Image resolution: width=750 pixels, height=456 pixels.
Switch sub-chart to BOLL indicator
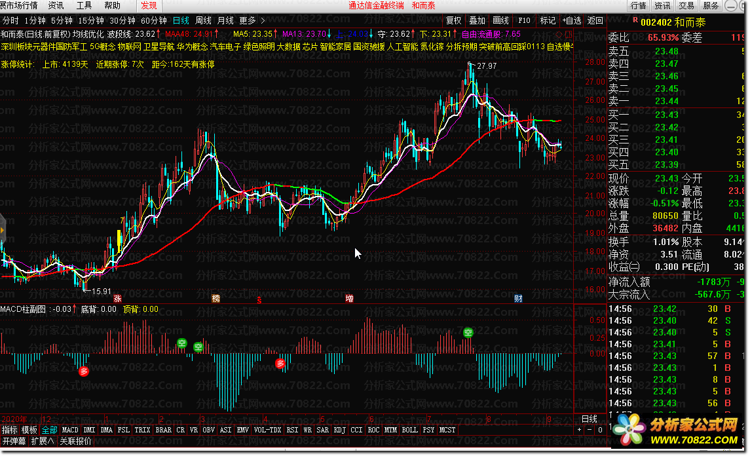[409, 430]
